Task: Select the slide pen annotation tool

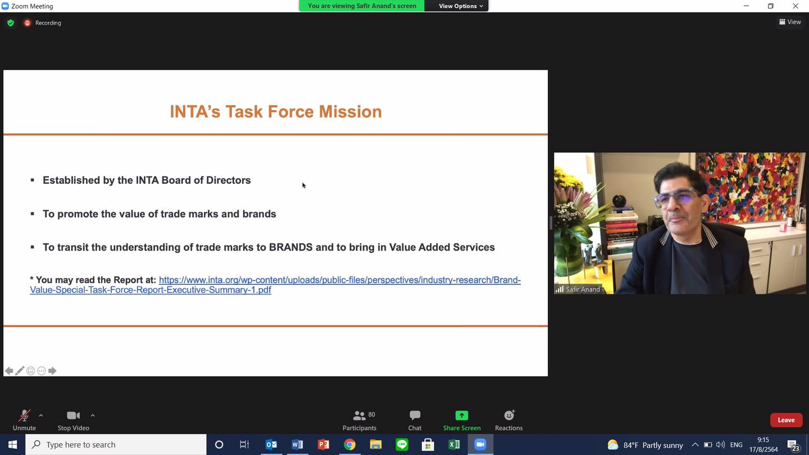Action: click(x=20, y=371)
